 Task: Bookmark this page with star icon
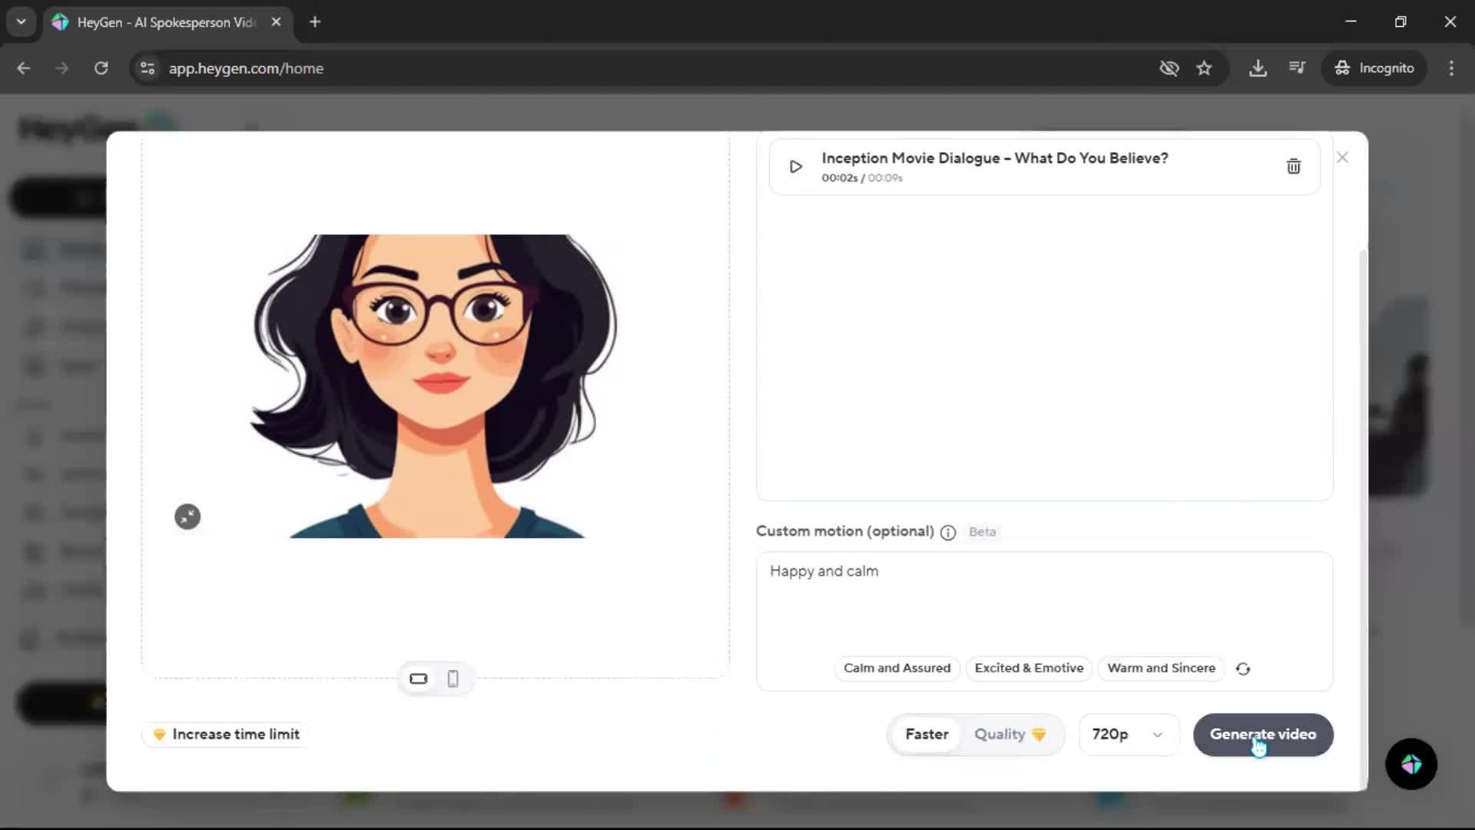tap(1204, 68)
